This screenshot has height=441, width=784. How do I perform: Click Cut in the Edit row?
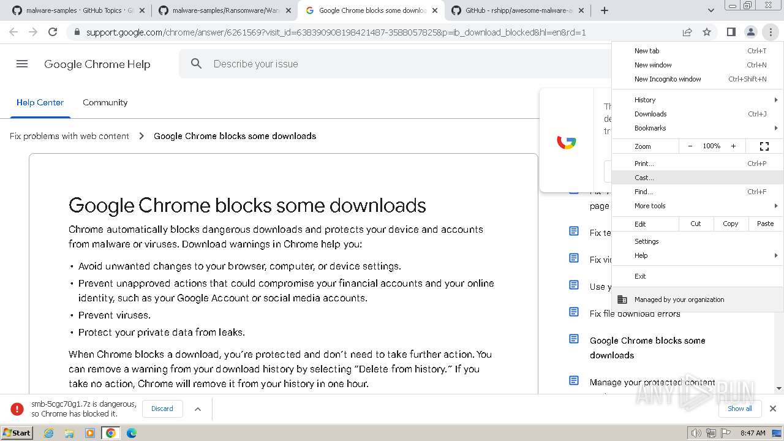[x=696, y=224]
